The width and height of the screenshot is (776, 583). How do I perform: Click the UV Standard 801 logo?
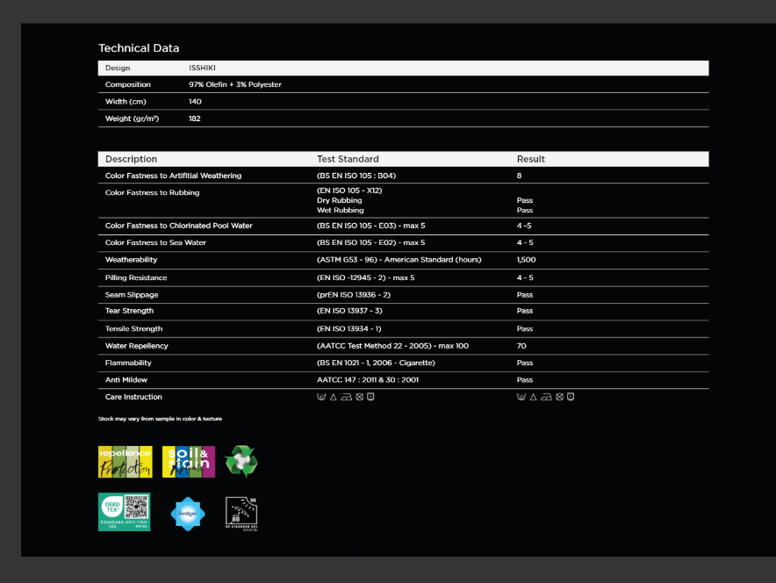tap(241, 514)
